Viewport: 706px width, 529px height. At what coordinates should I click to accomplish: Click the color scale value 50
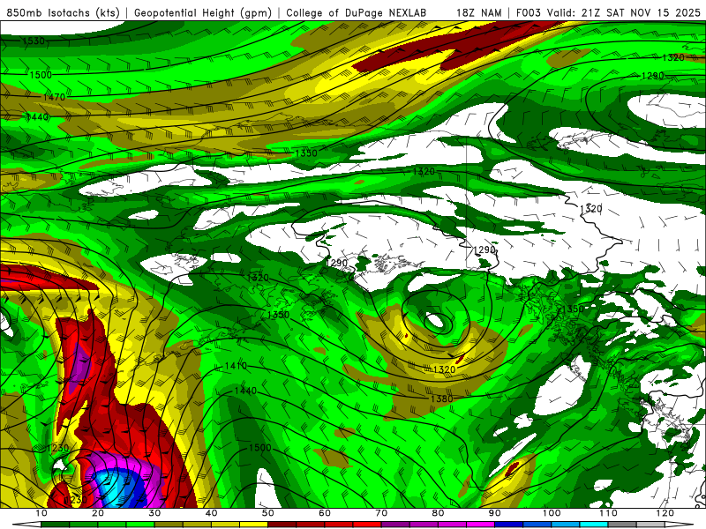coord(268,513)
